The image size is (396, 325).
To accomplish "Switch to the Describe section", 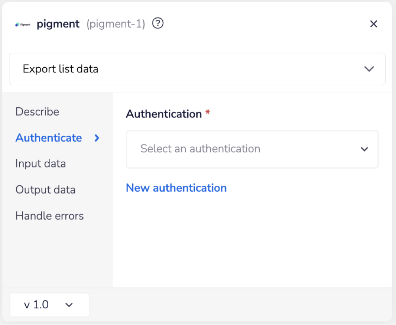I will click(37, 112).
